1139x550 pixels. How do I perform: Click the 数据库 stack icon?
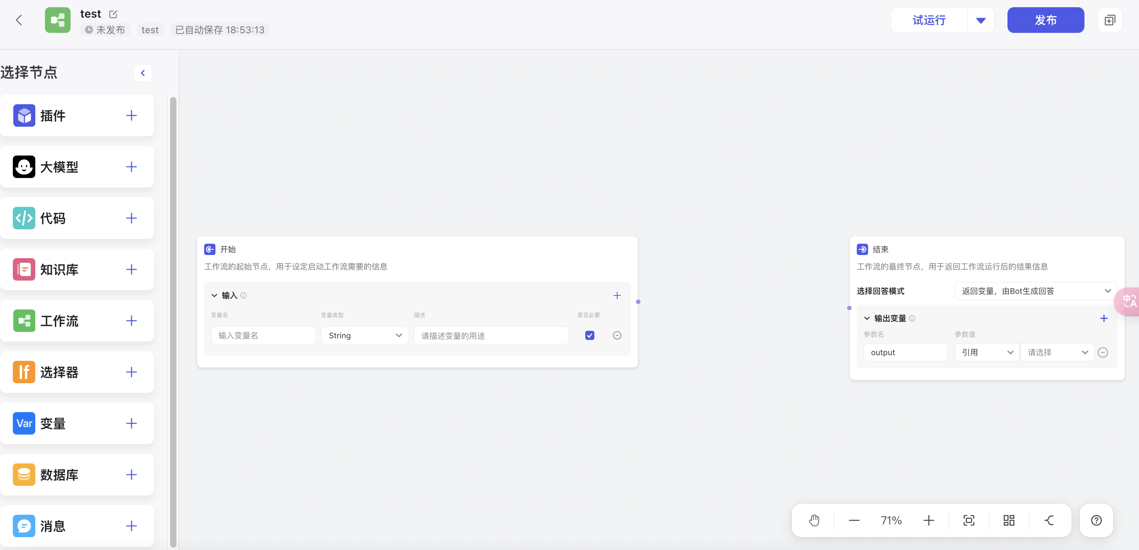point(24,474)
